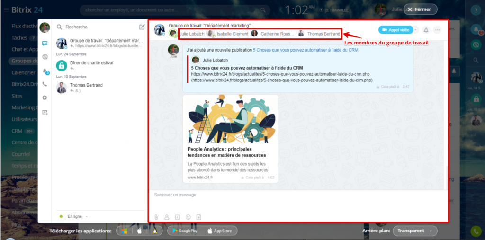The image size is (485, 240).
Task: Open Sites in the Bitrix24 left menu
Action: click(x=17, y=96)
